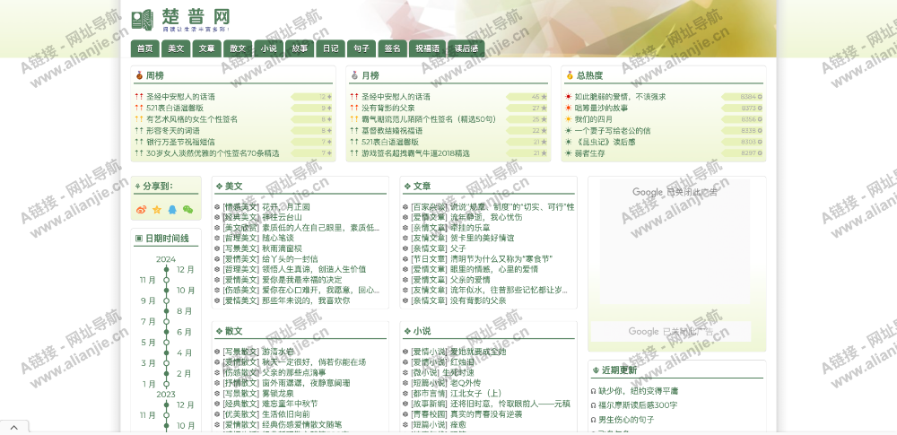The image size is (897, 435).
Task: Click the 楚普网 site logo
Action: (180, 20)
